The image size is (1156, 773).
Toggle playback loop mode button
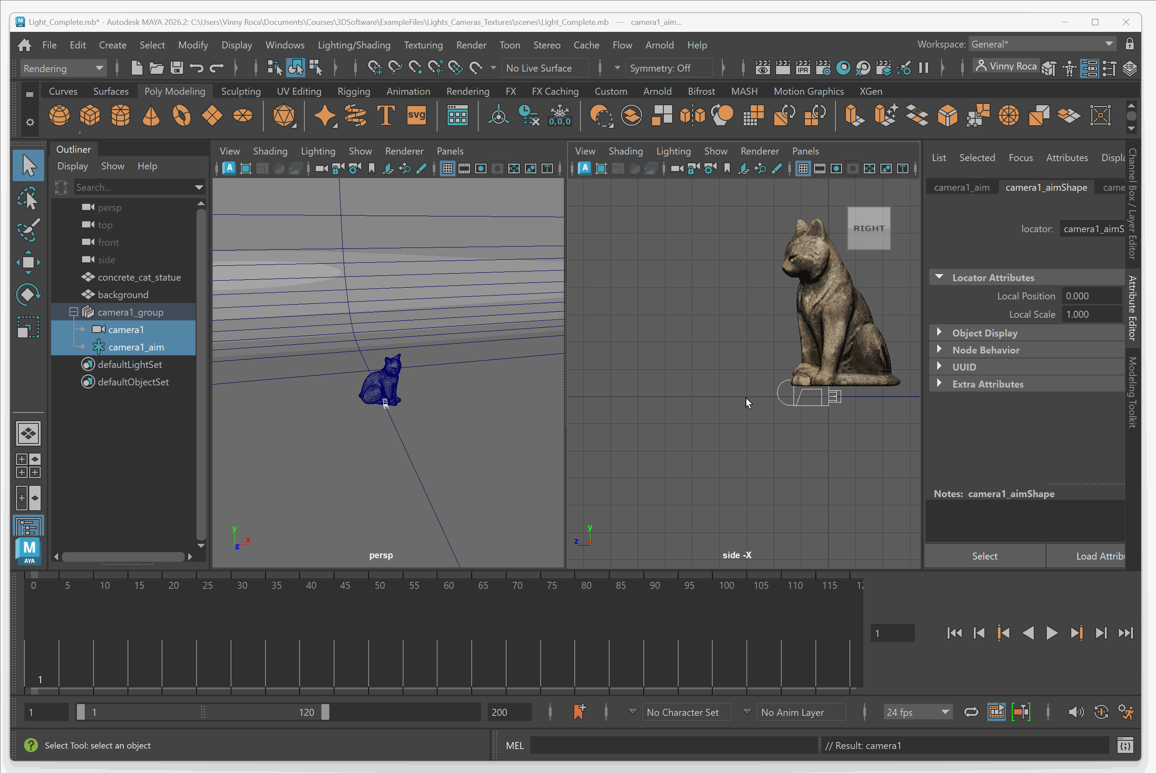(x=970, y=712)
